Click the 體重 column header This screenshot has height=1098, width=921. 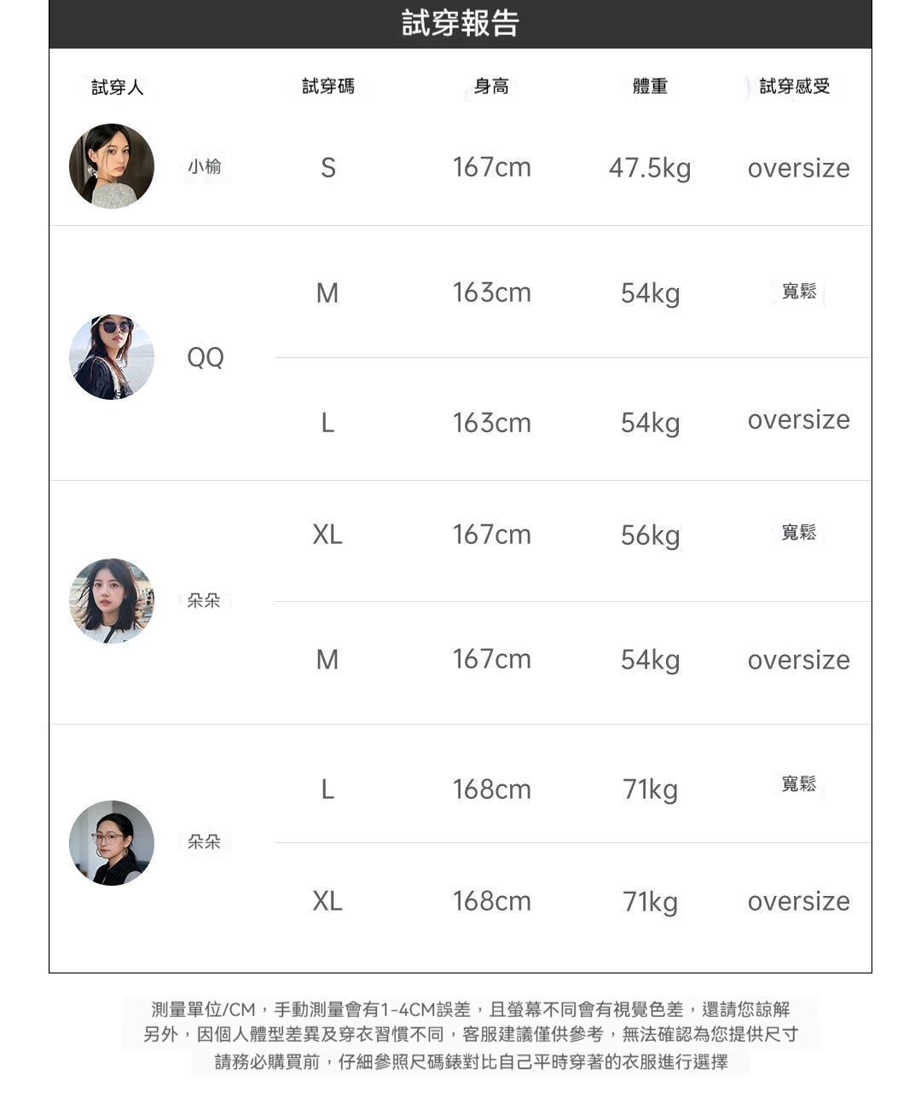click(650, 86)
